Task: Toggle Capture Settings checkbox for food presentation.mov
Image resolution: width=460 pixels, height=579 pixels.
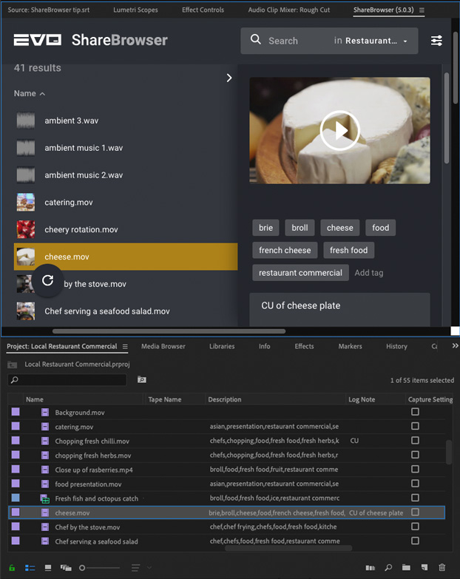Action: tap(415, 484)
